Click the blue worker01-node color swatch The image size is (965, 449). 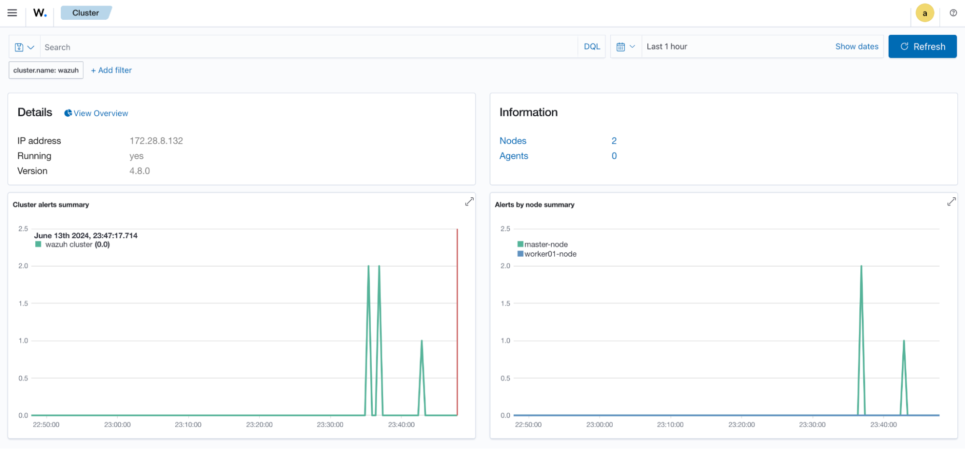point(519,254)
